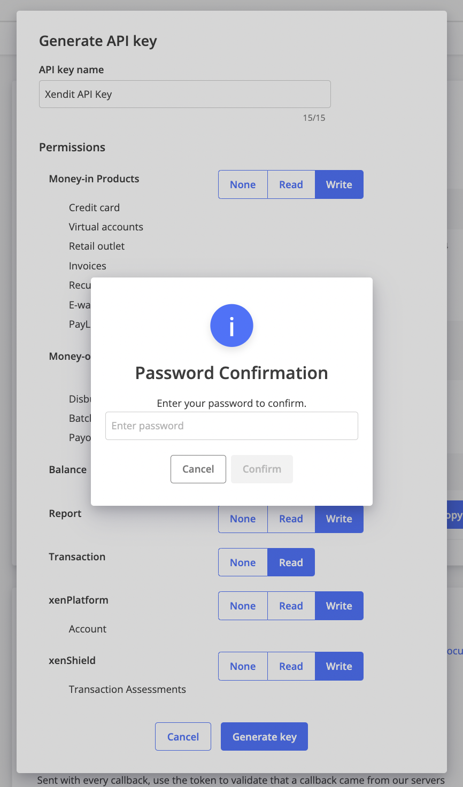Viewport: 463px width, 787px height.
Task: Click the API key name field
Action: pyautogui.click(x=185, y=94)
